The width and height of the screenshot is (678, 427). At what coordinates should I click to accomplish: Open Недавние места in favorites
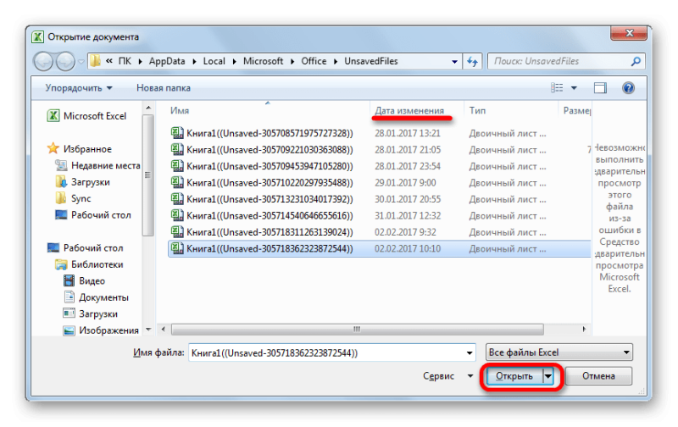(x=98, y=165)
